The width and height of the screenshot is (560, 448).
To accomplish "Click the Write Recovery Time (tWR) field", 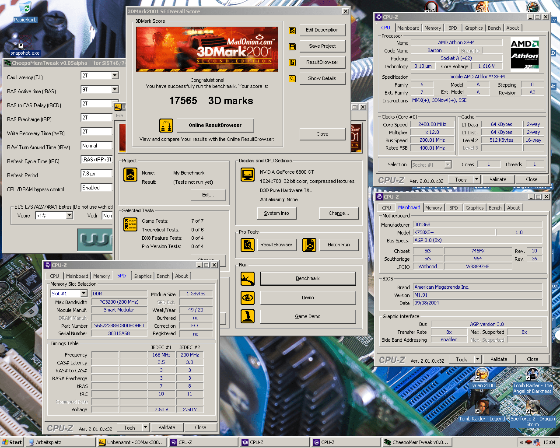I will click(97, 132).
